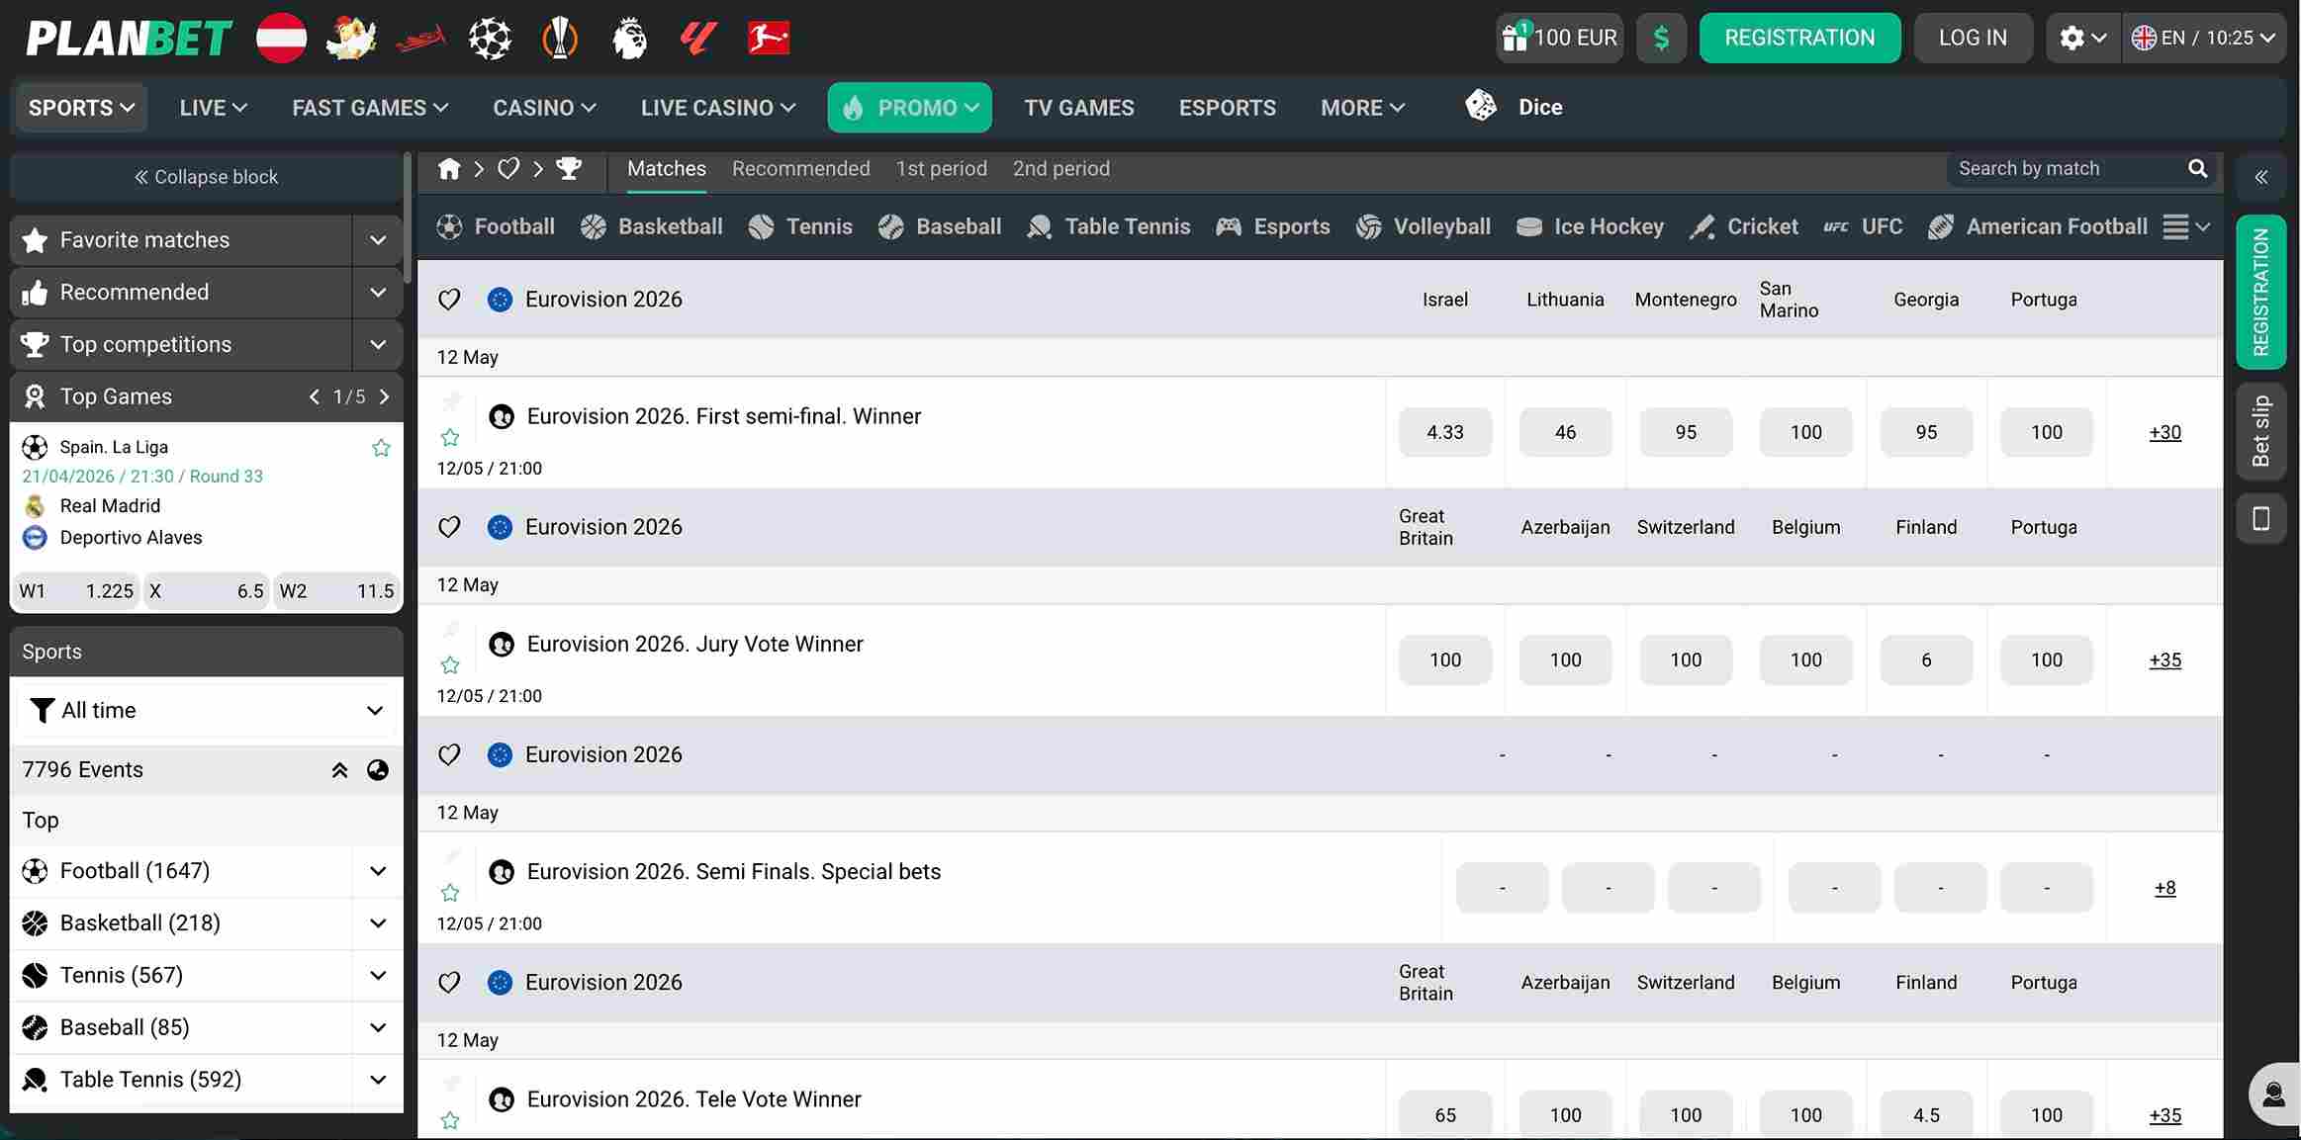2301x1140 pixels.
Task: Open the Austria flag shortcut icon
Action: pos(282,39)
